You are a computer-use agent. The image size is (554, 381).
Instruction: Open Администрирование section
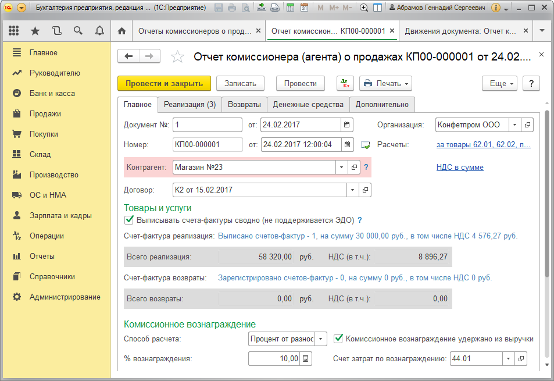coord(65,297)
